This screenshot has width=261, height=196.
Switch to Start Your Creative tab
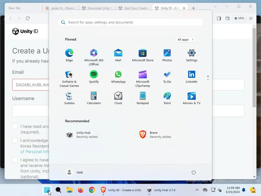[134, 8]
